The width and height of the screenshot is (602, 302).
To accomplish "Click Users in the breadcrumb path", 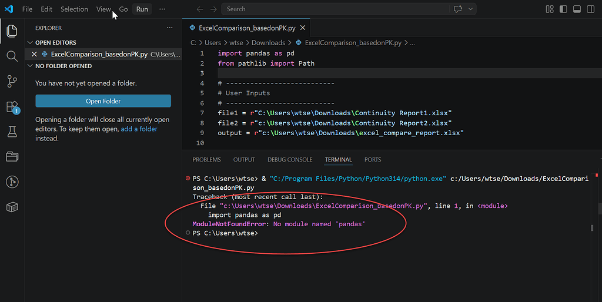I will coord(213,42).
